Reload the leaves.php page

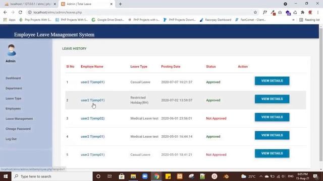(x=20, y=12)
